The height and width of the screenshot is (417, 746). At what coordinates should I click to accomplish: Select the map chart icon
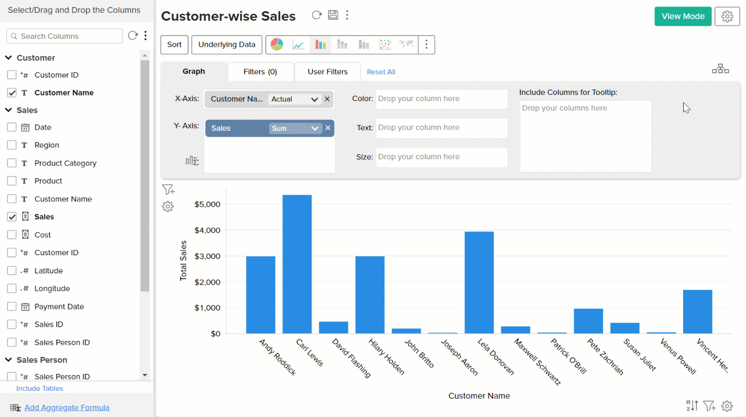pos(407,45)
